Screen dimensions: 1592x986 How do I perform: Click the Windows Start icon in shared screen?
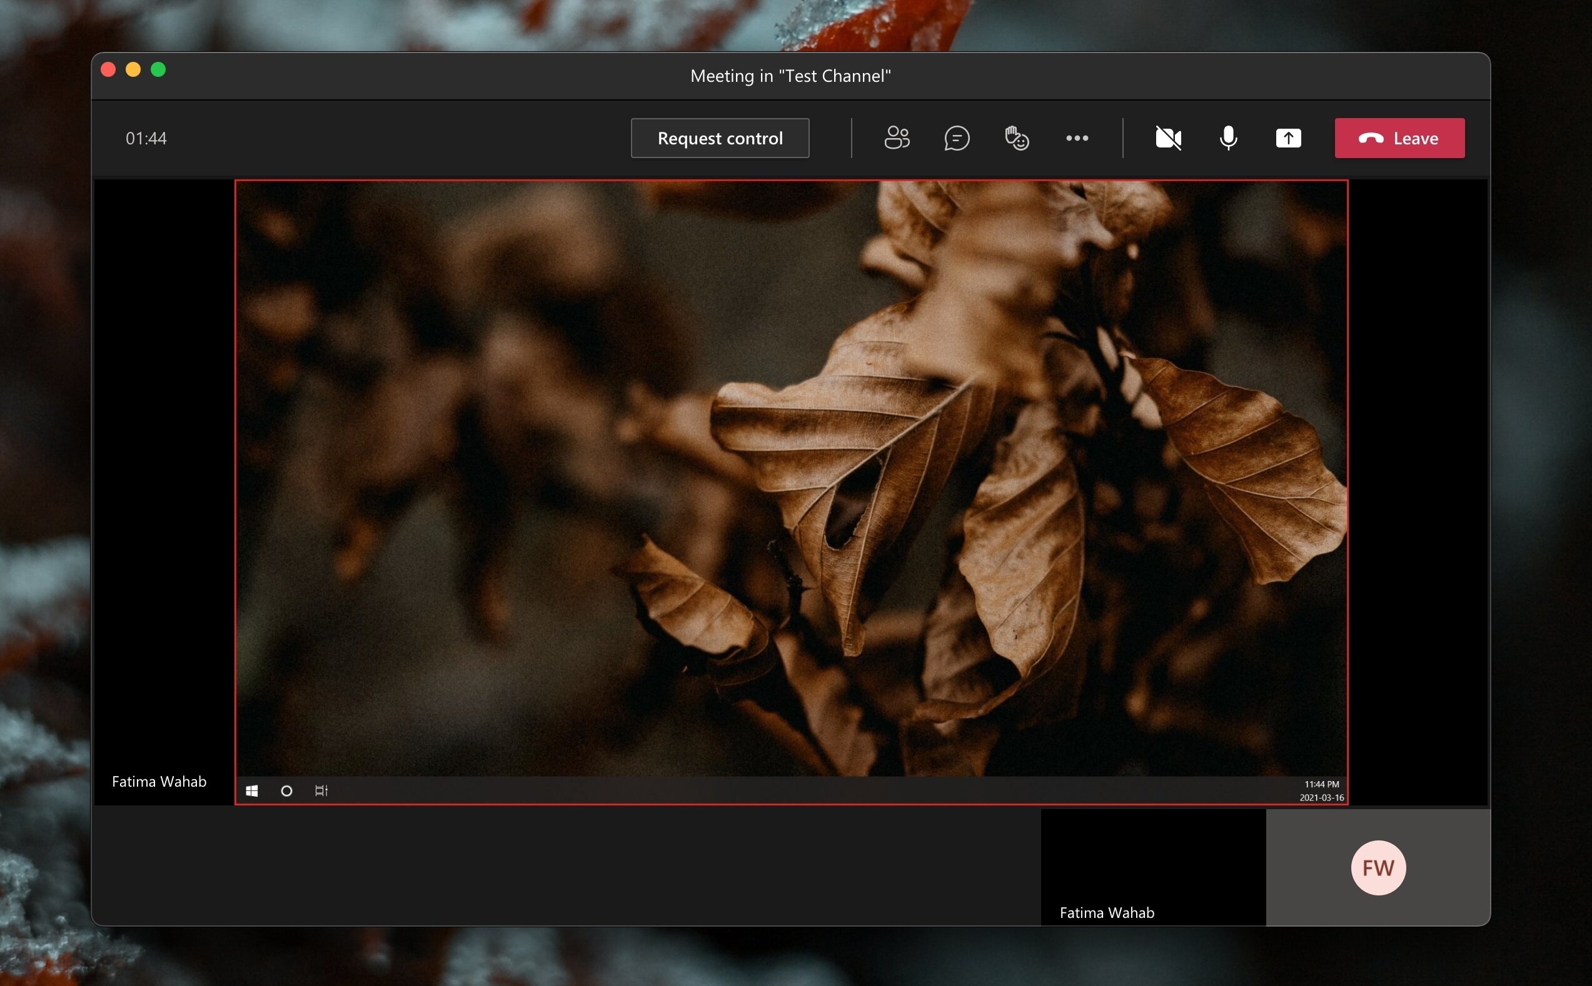click(x=252, y=790)
